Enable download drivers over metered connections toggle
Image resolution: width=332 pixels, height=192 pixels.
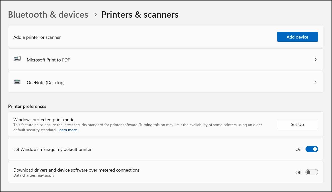point(312,172)
